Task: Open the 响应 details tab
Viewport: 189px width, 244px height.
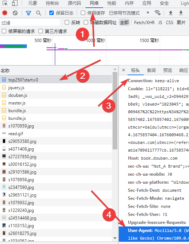Action: coord(184,70)
